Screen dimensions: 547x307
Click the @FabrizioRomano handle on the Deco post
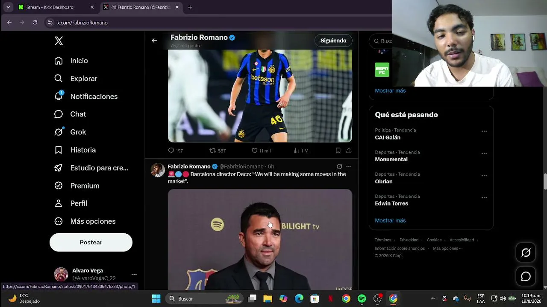click(241, 166)
